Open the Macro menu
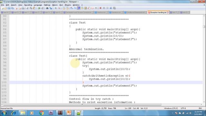206x116 pixels. [55, 5]
